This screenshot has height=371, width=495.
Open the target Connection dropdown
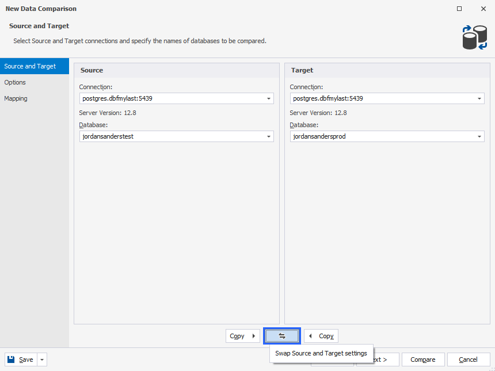479,98
